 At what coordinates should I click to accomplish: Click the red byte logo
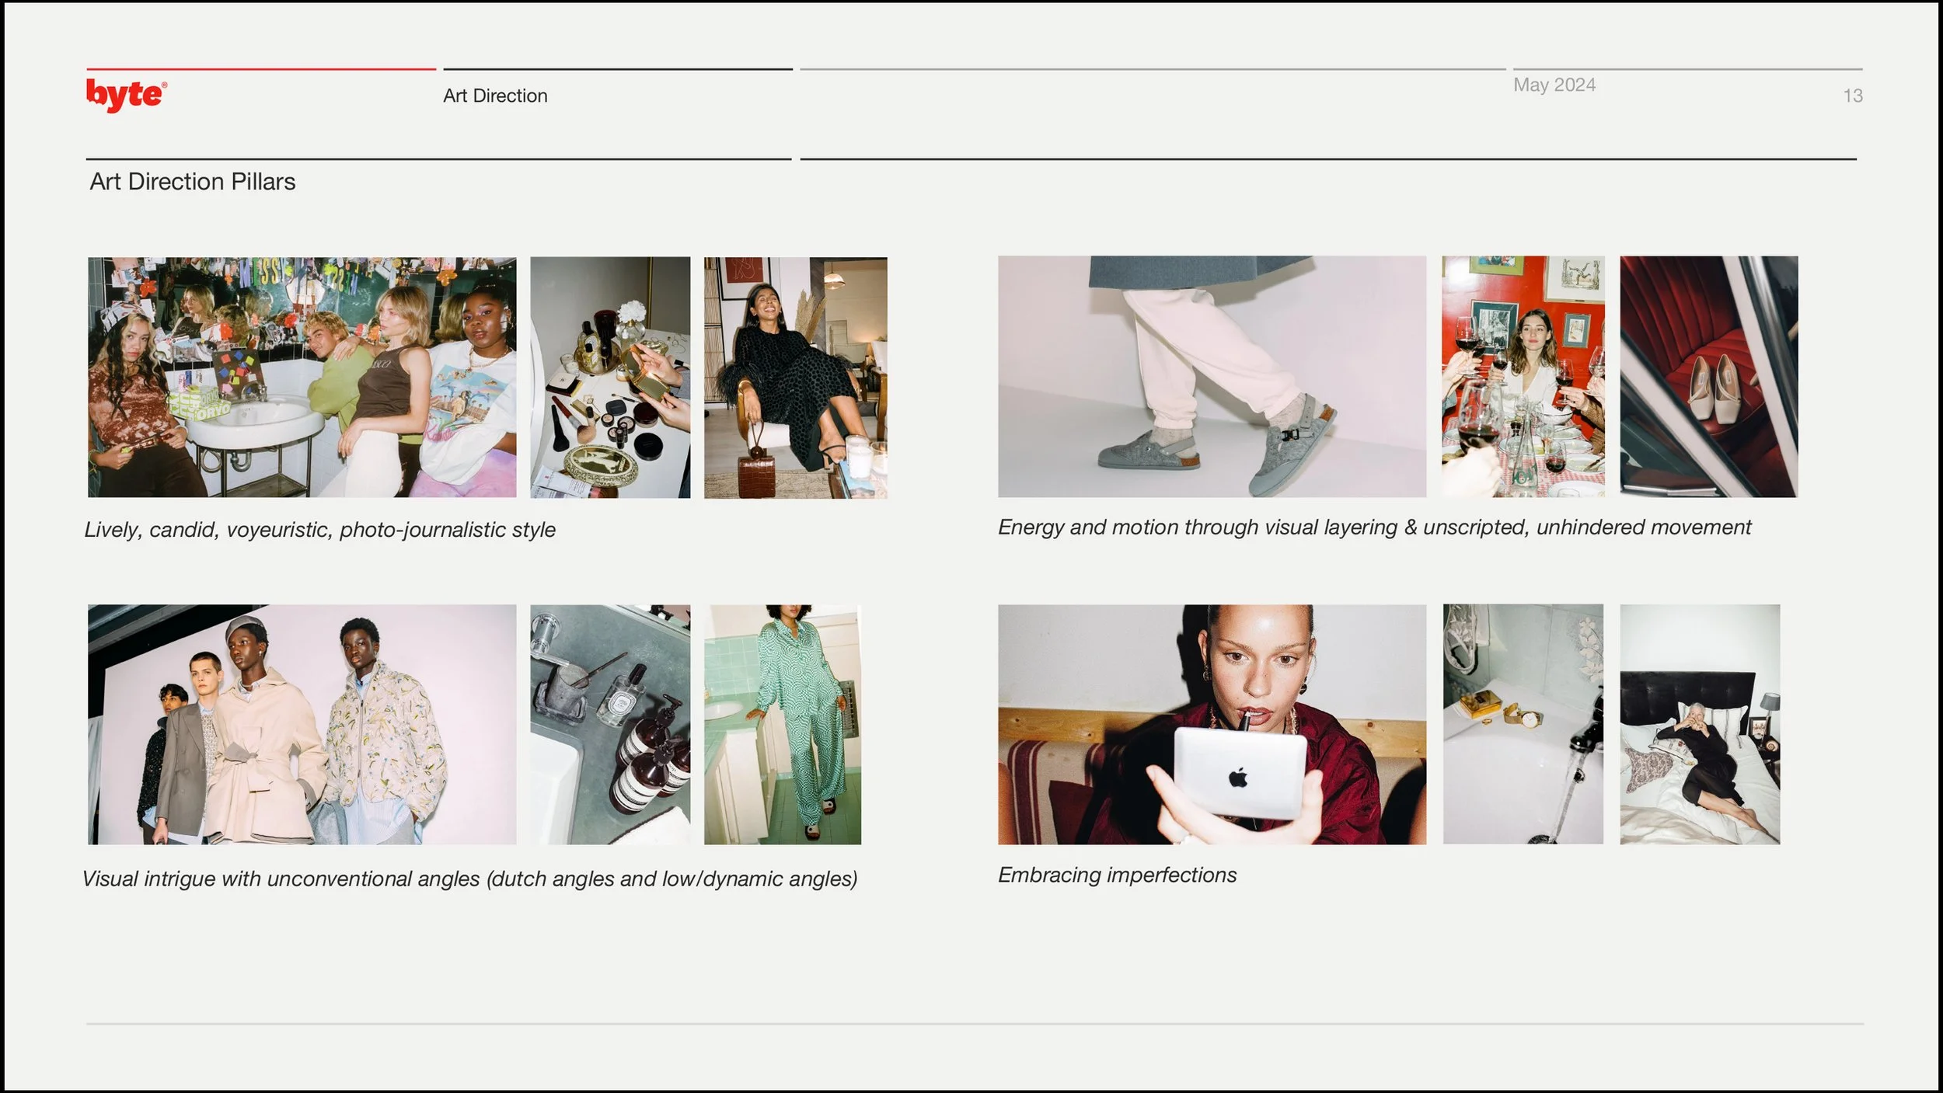click(126, 96)
